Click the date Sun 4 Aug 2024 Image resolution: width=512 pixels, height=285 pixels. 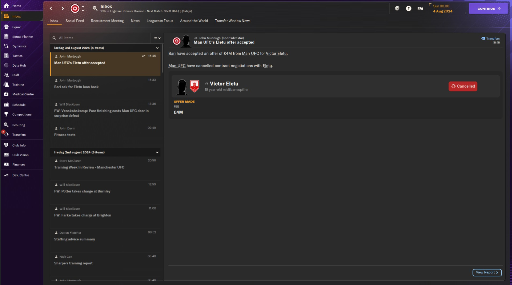click(443, 9)
